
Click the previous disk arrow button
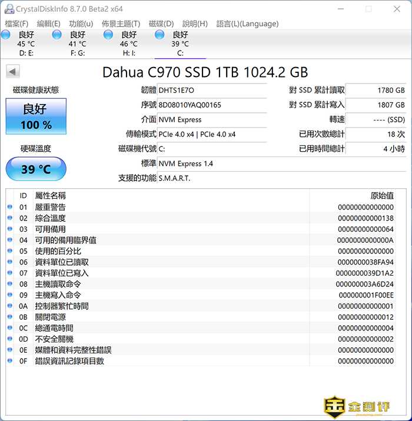13,72
